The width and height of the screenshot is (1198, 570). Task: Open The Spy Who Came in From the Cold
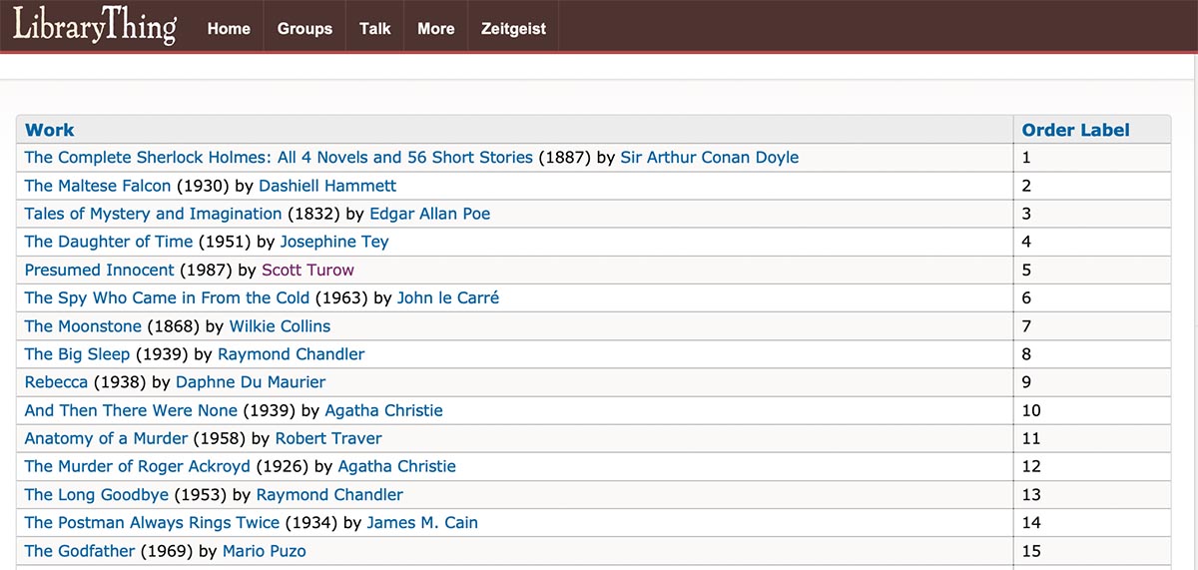click(168, 297)
